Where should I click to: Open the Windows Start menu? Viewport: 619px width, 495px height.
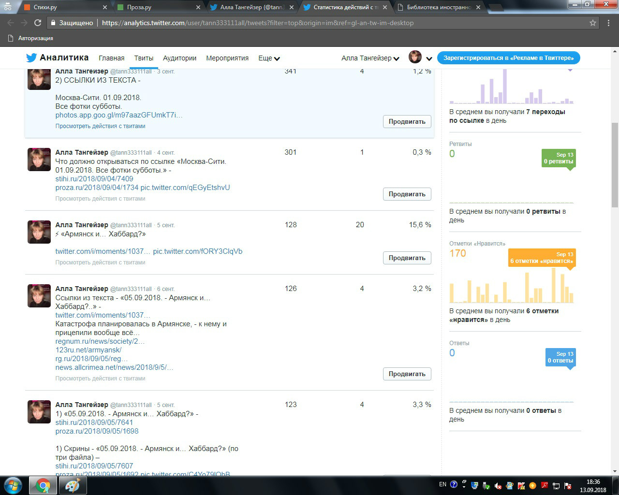coord(13,485)
